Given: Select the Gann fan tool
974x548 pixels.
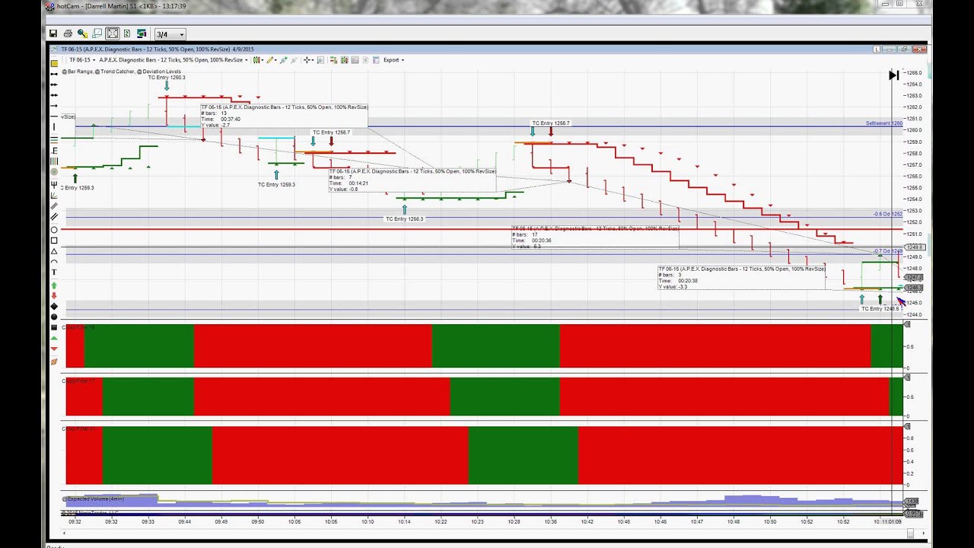Looking at the screenshot, I should click(x=54, y=196).
